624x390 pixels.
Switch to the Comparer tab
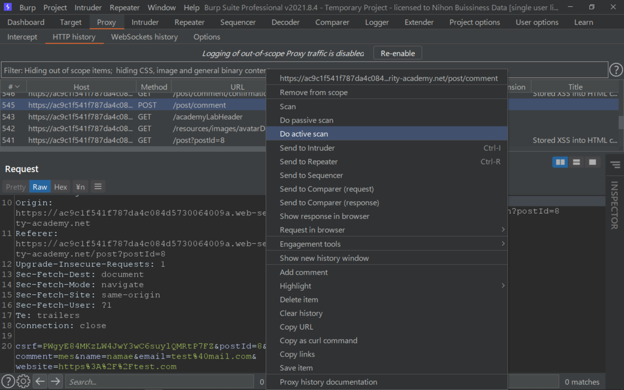click(332, 22)
